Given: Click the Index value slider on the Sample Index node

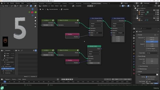Looking at the screenshot, I should [94, 63].
